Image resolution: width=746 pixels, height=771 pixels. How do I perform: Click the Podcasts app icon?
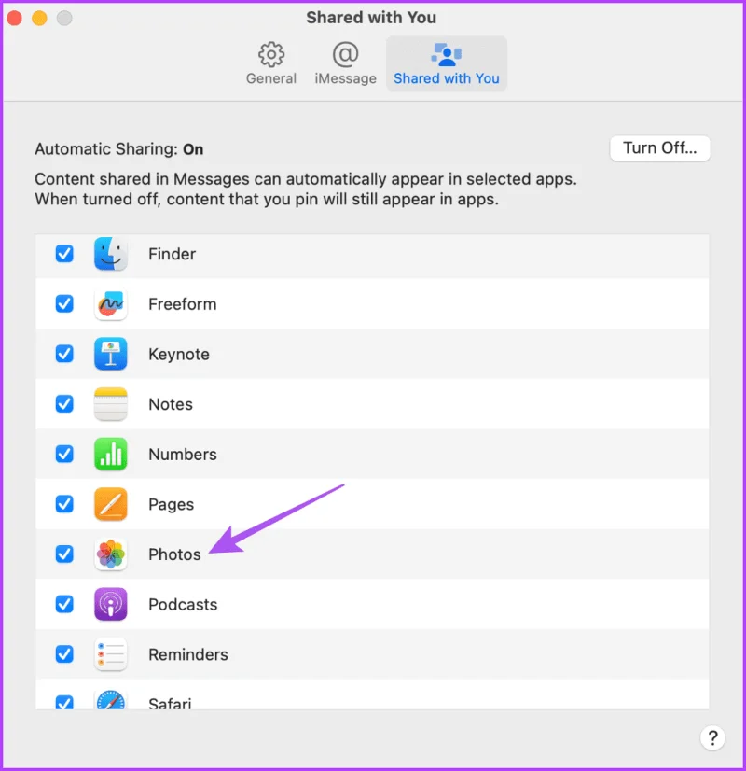coord(110,604)
